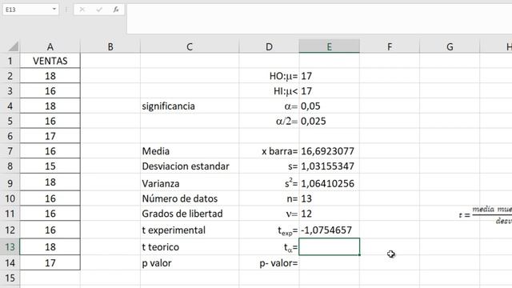The height and width of the screenshot is (288, 512).
Task: Click the 'Número de datos' label cell
Action: [190, 198]
